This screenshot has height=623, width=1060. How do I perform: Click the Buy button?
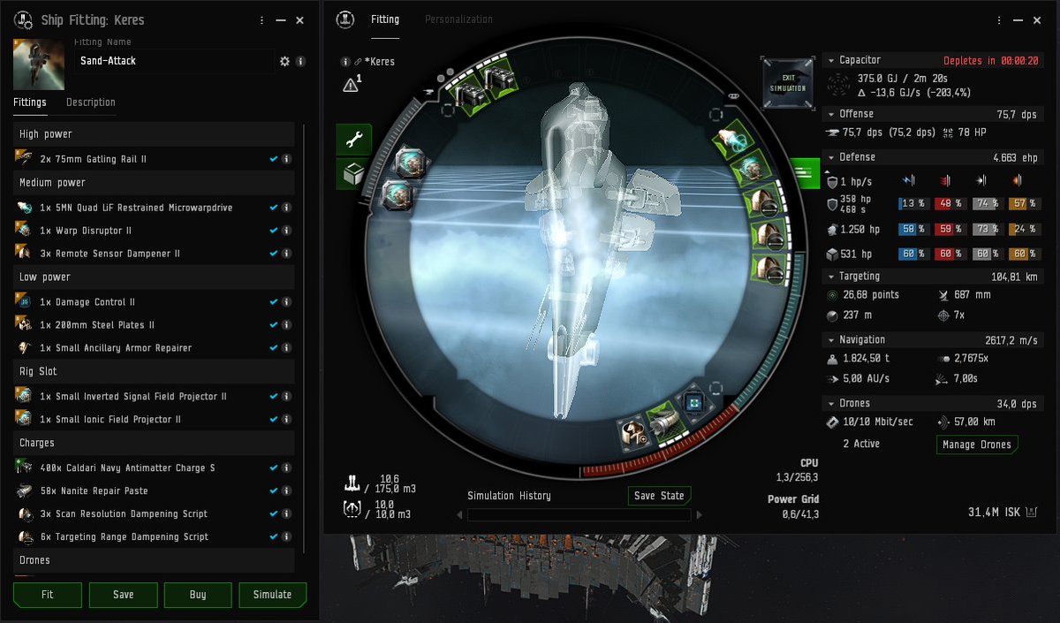click(x=198, y=595)
